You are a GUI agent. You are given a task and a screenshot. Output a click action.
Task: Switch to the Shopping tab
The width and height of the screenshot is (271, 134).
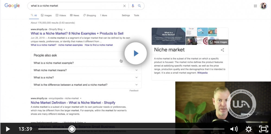pyautogui.click(x=89, y=15)
